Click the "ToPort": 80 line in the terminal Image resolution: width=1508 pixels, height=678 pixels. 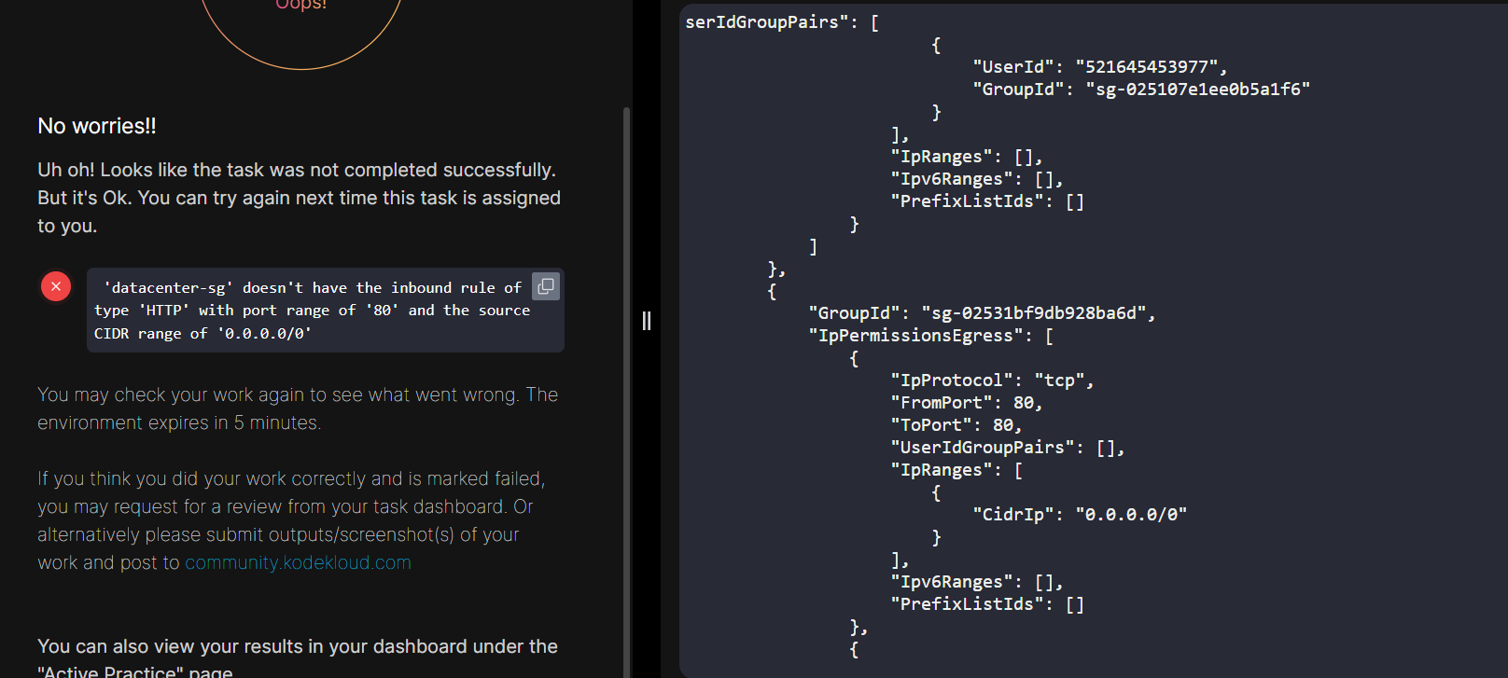coord(956,425)
